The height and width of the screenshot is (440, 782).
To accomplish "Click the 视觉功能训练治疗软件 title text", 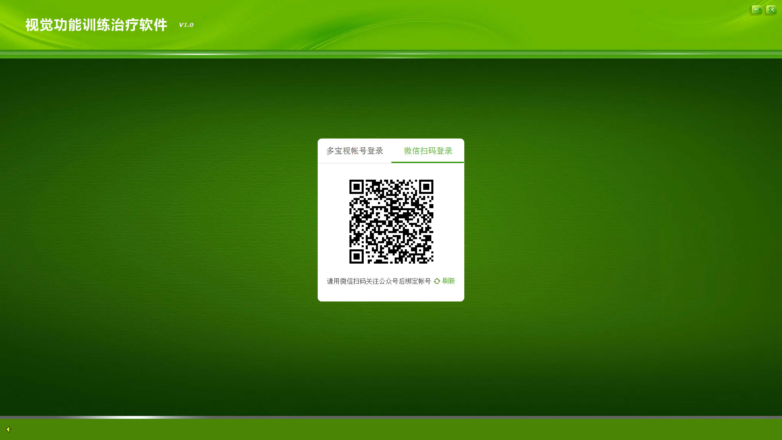I will tap(97, 25).
